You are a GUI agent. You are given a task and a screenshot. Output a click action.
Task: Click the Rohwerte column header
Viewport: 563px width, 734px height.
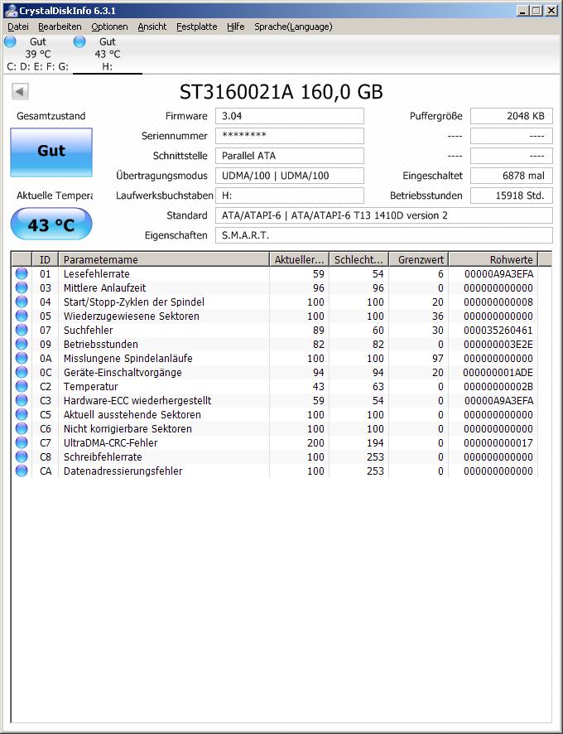(x=493, y=259)
